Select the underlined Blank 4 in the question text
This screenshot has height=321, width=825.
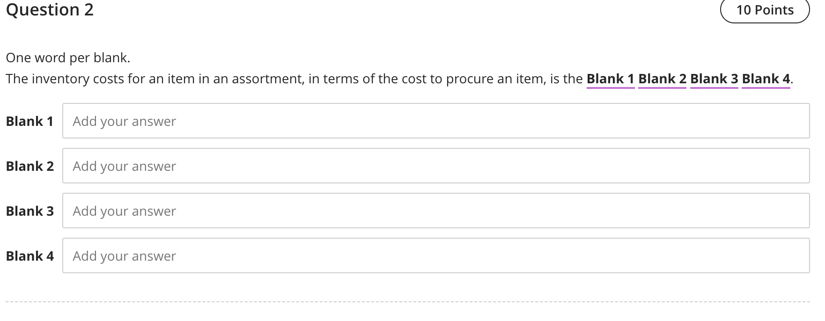765,79
